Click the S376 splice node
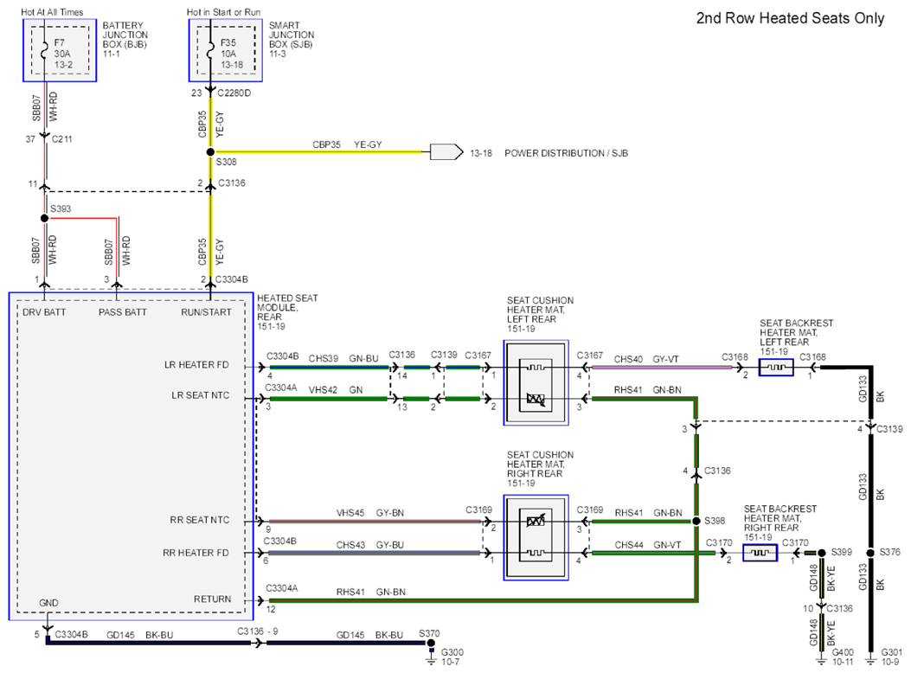911x673 pixels. (870, 553)
